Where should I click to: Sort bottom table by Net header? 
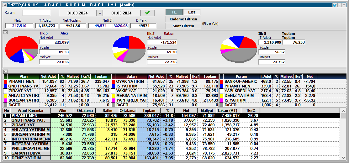click(186, 111)
